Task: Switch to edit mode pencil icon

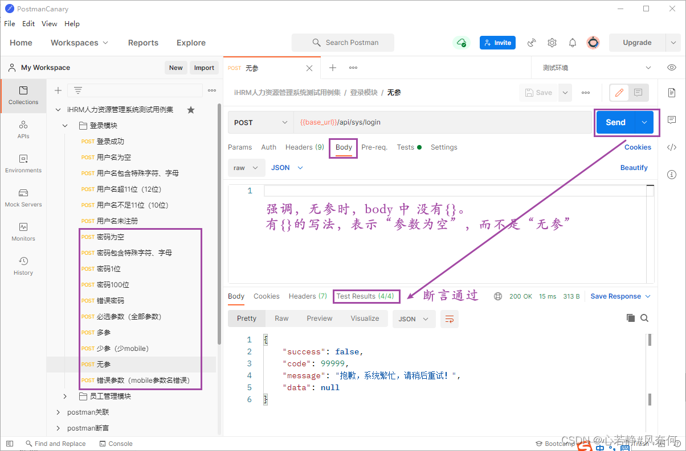Action: [x=619, y=92]
